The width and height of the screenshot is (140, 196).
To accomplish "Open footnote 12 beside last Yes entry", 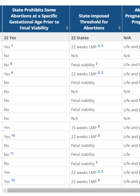I will (13, 180).
